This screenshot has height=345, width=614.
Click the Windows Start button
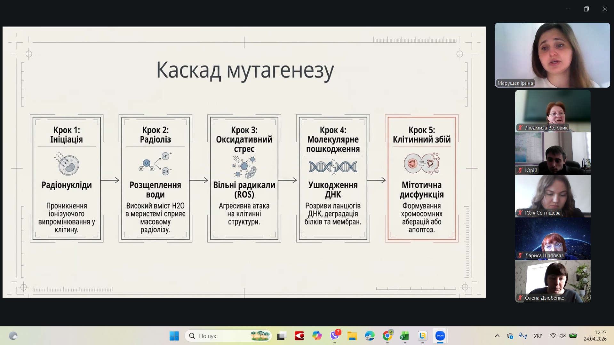click(174, 336)
